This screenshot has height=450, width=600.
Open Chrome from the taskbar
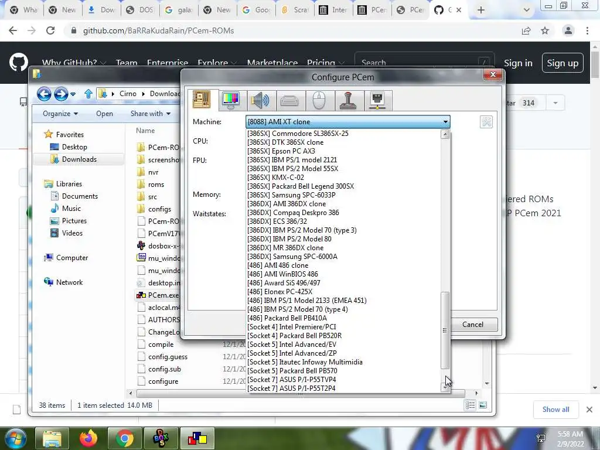click(x=124, y=438)
